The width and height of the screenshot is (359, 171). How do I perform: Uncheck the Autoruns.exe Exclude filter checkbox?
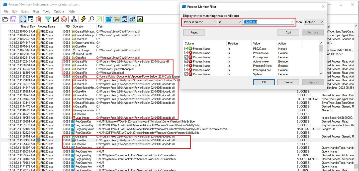point(186,61)
